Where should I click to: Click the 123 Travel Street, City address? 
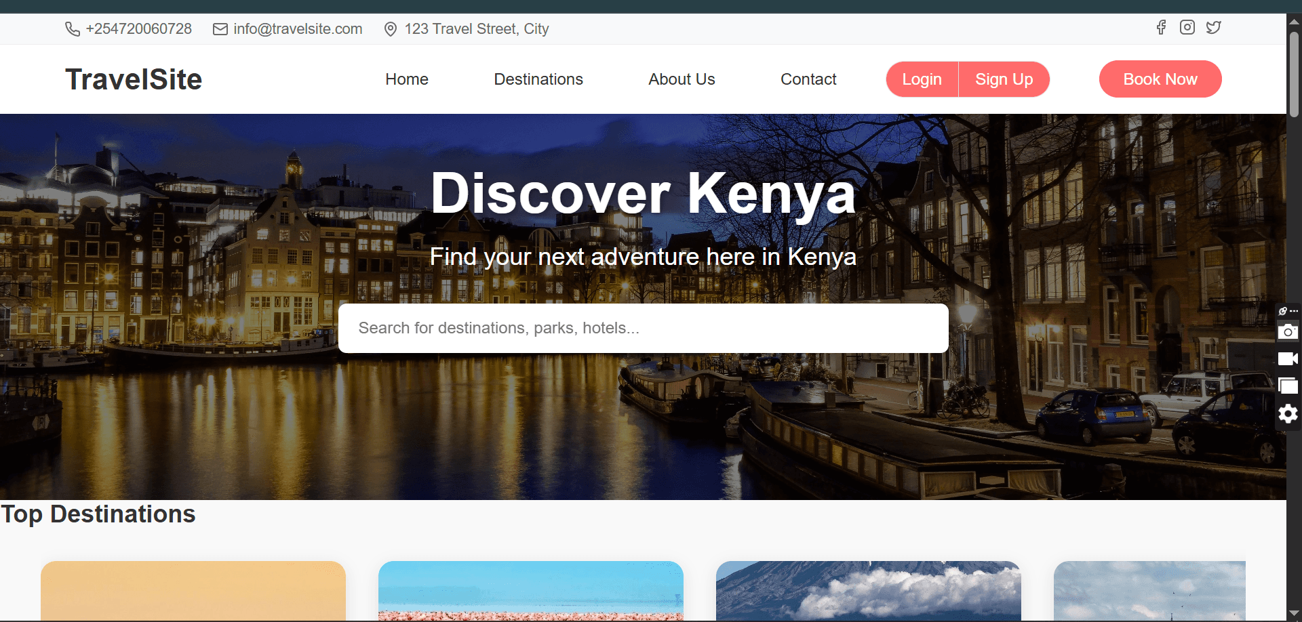click(477, 29)
